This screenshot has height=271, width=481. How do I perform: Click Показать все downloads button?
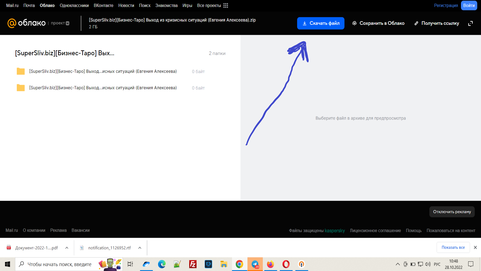[x=453, y=247]
